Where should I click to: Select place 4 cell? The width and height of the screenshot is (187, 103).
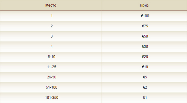(x=51, y=46)
